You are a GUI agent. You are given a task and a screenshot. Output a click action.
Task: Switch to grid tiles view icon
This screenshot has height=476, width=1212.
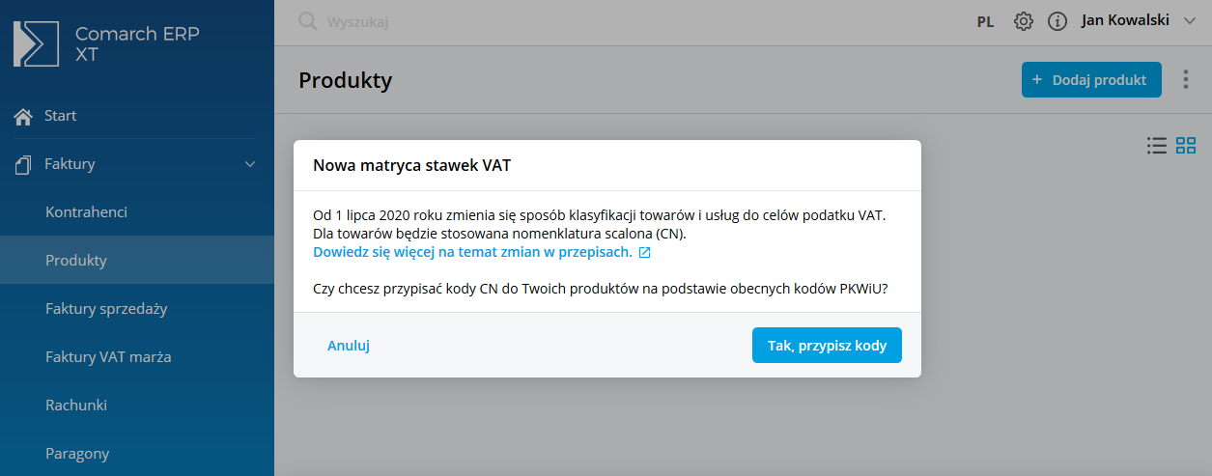1186,146
